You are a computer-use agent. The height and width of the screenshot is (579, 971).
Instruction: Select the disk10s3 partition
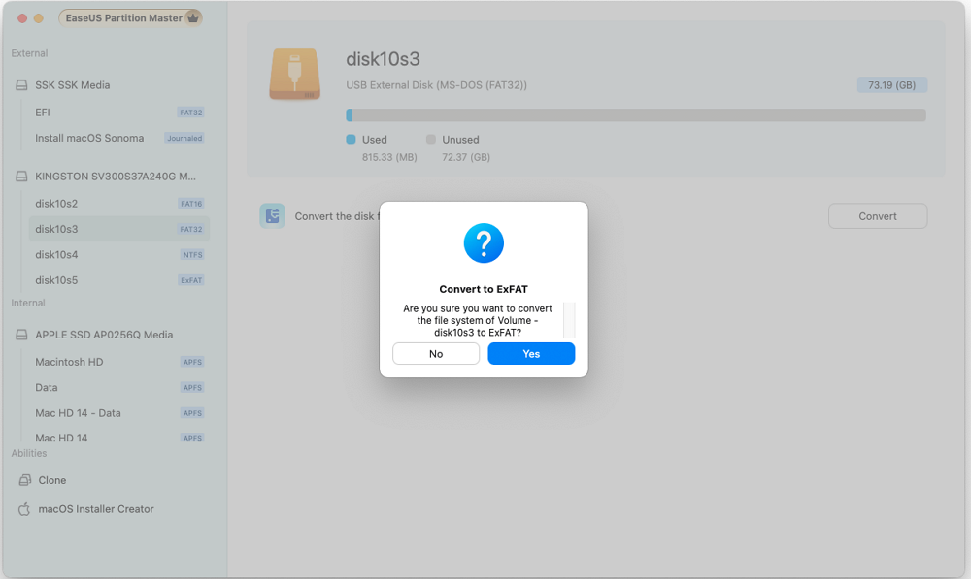[118, 229]
